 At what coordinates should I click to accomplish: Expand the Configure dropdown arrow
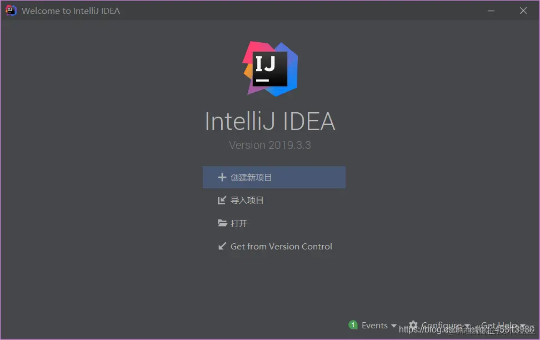[x=467, y=326]
